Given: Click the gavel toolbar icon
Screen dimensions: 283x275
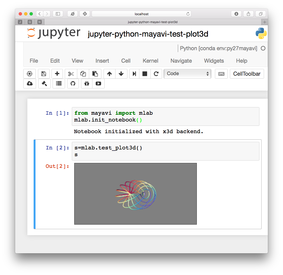Looking at the screenshot, I should tap(44, 84).
